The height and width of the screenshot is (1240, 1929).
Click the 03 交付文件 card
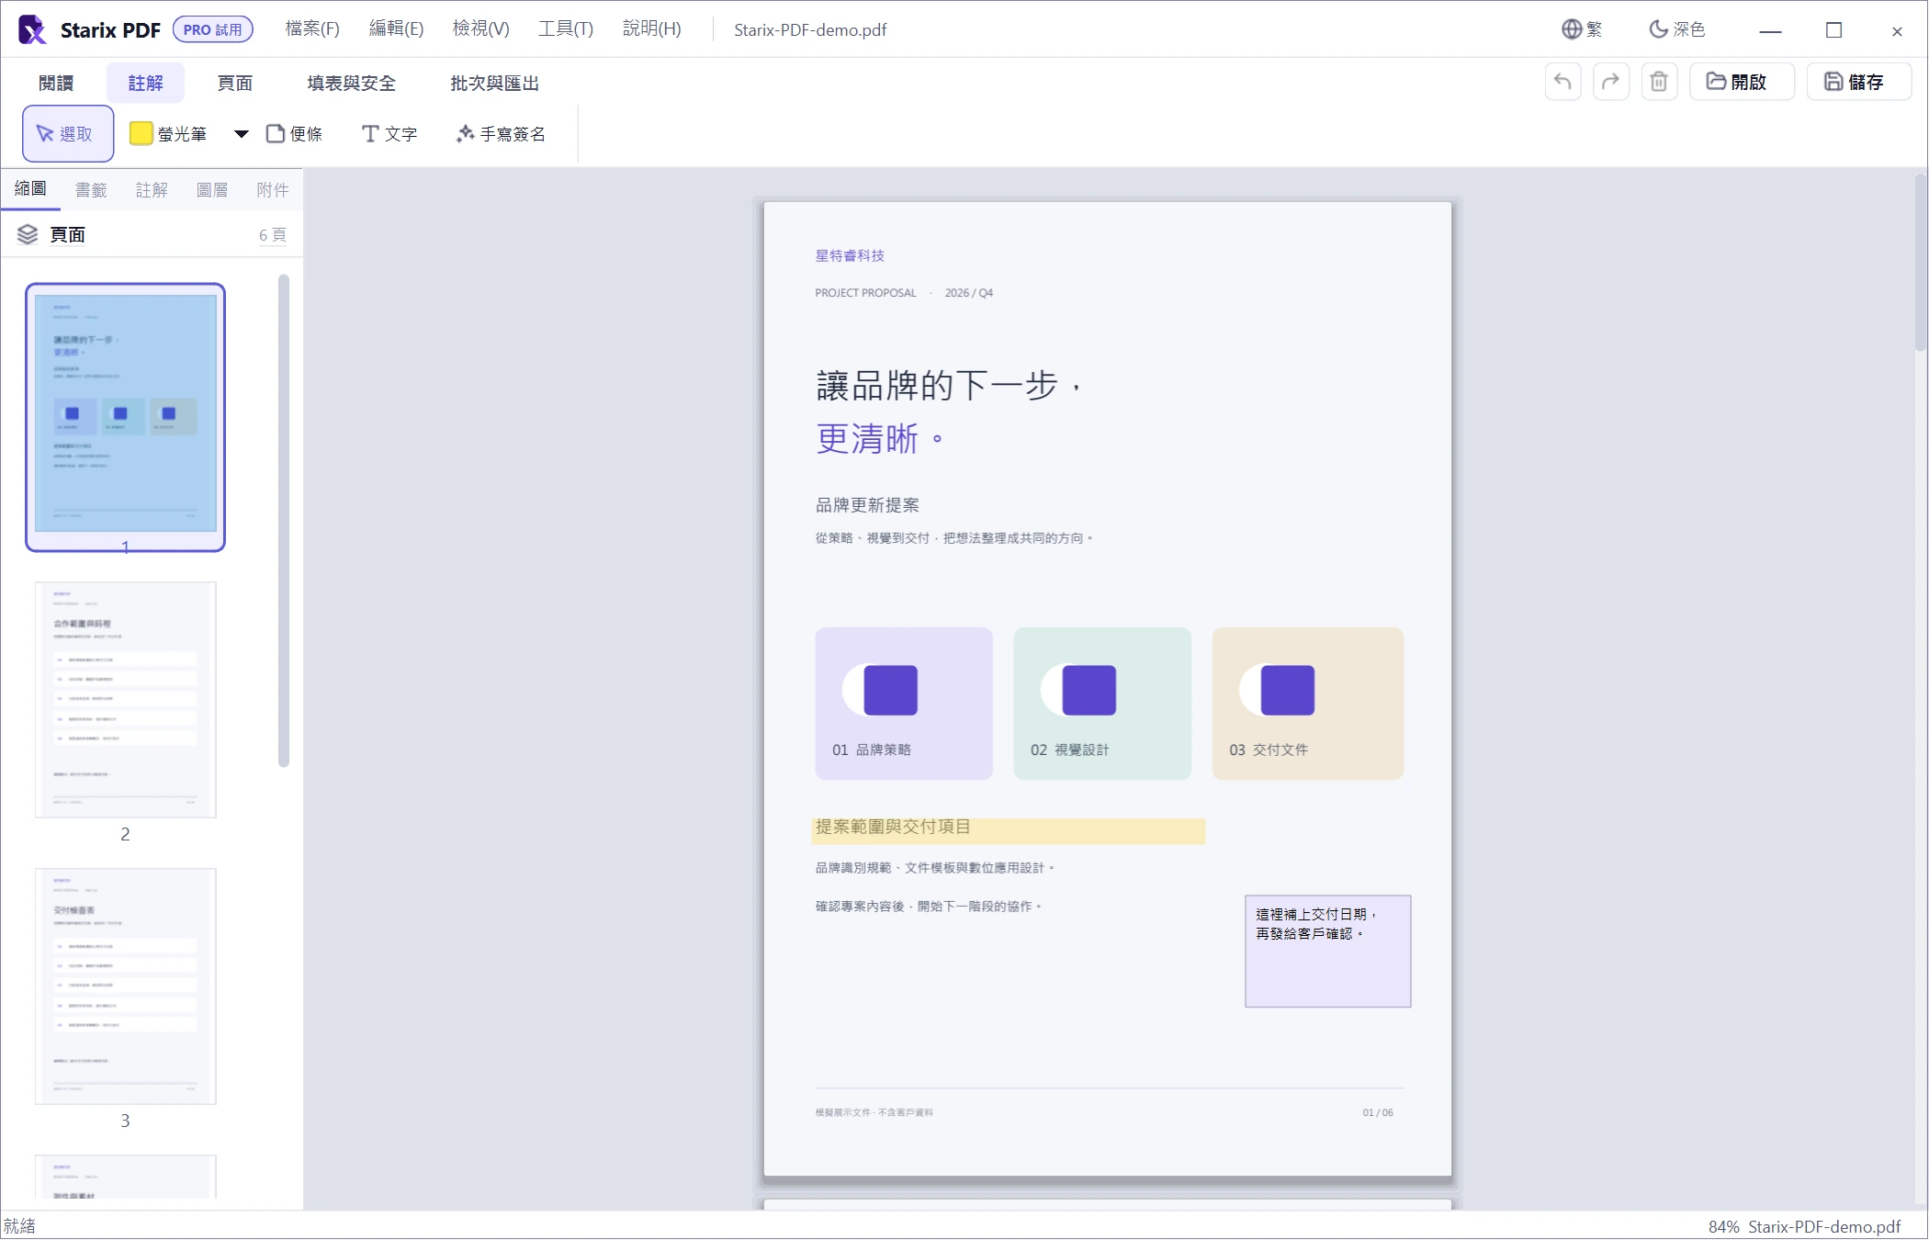[x=1308, y=705]
